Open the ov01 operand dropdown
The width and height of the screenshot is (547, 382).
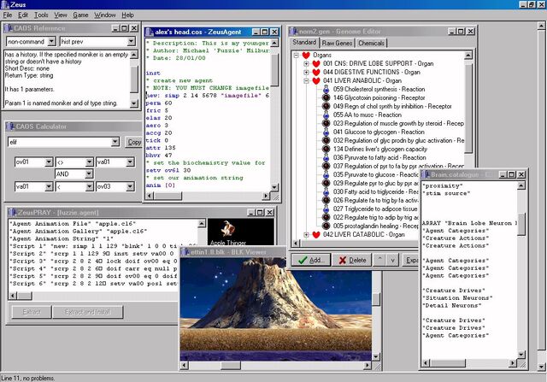[x=49, y=162]
